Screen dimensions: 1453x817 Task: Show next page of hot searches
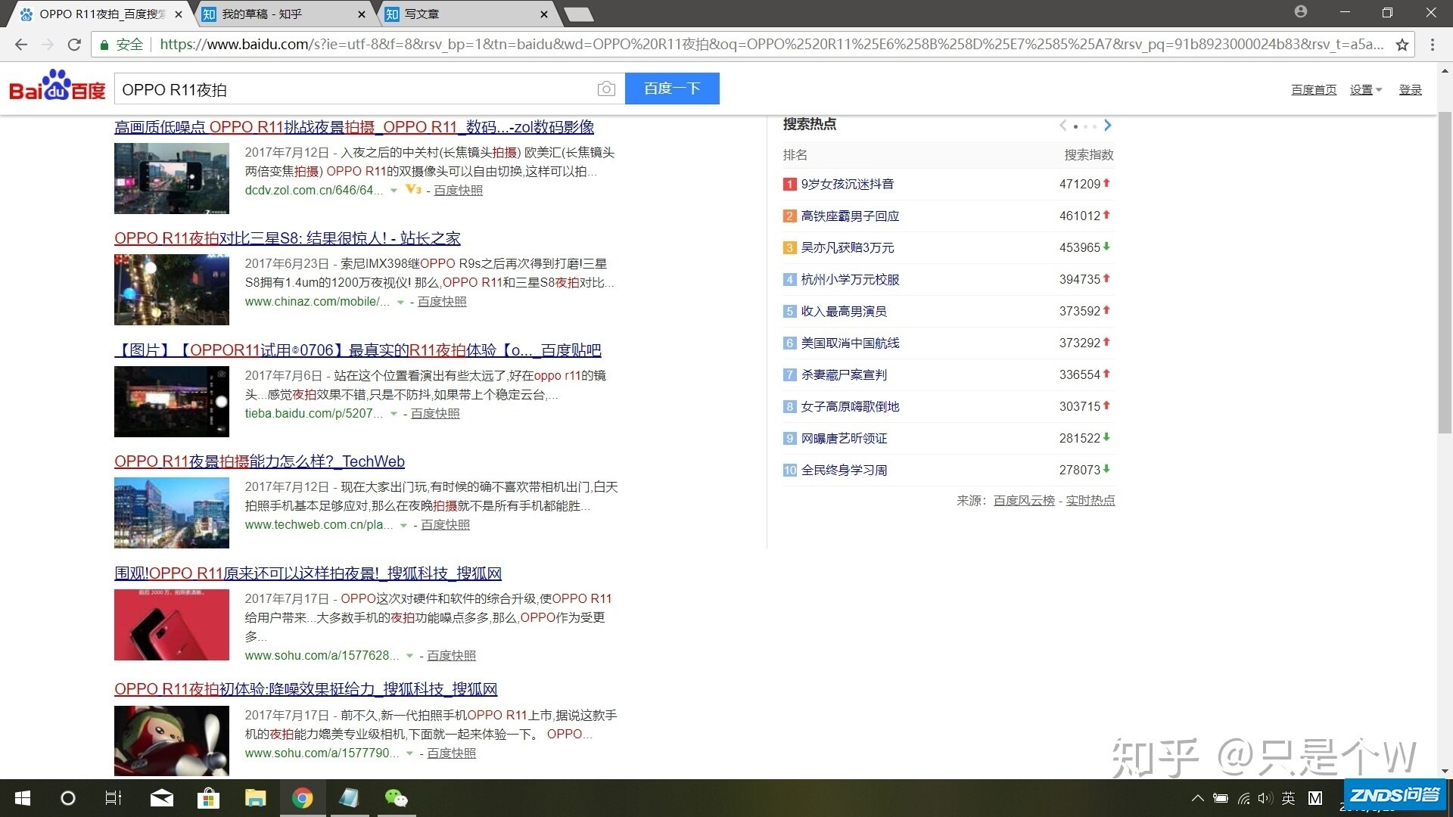click(1108, 126)
